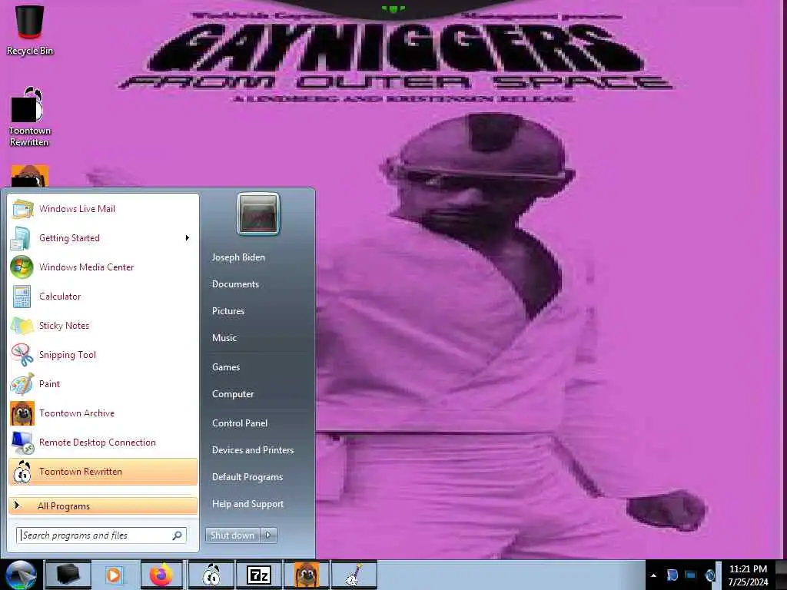Viewport: 787px width, 590px height.
Task: Open Documents from Start menu
Action: pos(235,284)
